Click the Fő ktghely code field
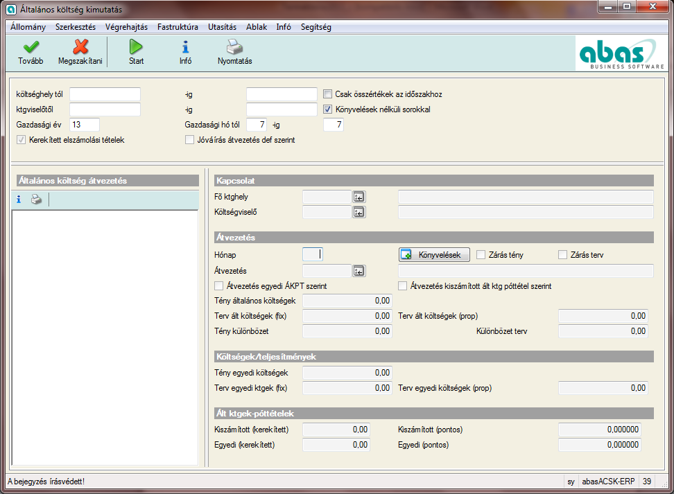 (x=327, y=197)
